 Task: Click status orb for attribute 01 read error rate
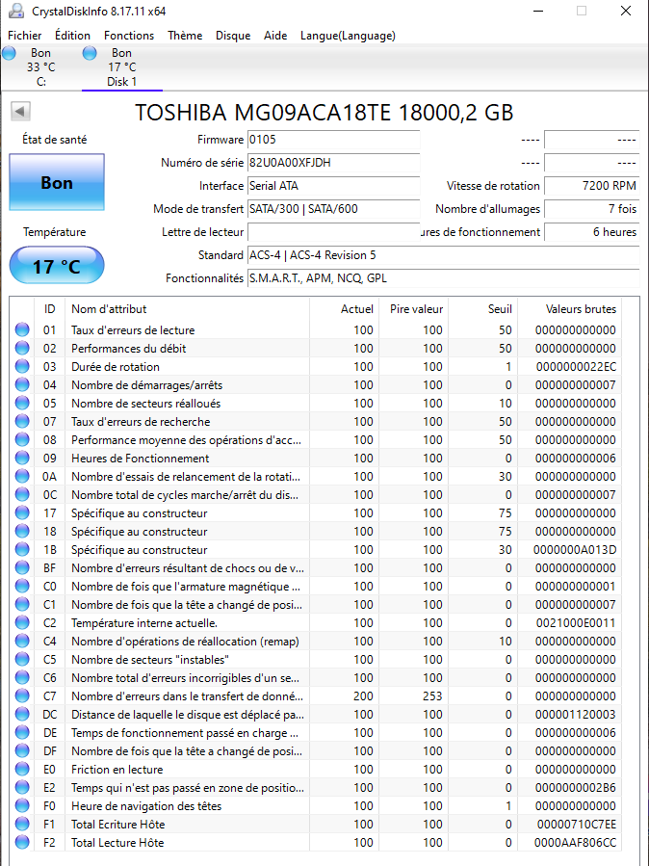(x=22, y=330)
